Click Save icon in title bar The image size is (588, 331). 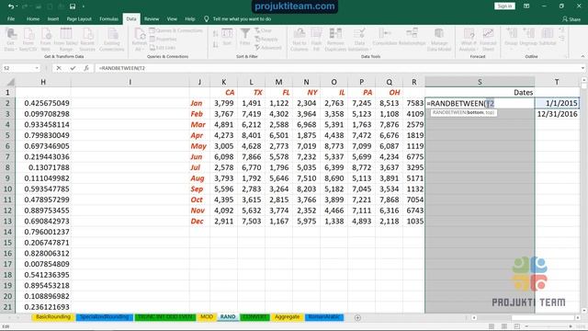pos(73,6)
